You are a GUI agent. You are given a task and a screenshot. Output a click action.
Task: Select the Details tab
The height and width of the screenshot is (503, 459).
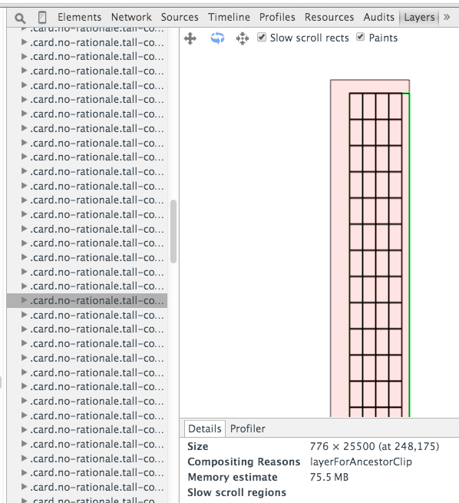click(204, 429)
